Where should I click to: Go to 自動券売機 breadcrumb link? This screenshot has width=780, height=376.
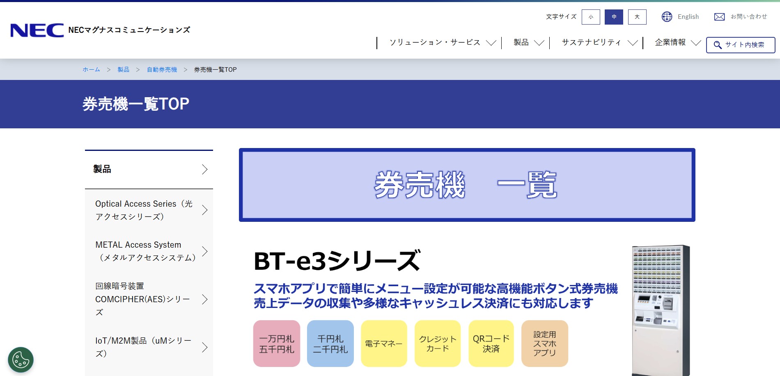point(162,70)
